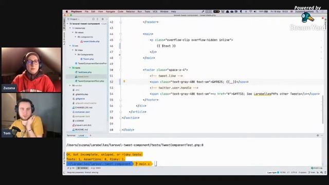The height and width of the screenshot is (185, 329).
Task: Click into the terminal prompt input
Action: (x=155, y=163)
